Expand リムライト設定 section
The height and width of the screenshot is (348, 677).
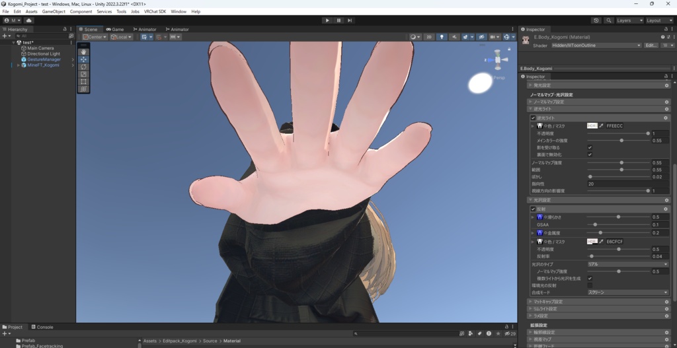point(598,309)
